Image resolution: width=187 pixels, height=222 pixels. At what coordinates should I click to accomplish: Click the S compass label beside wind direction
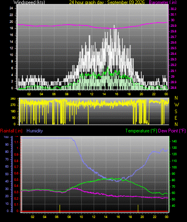pos(176,112)
